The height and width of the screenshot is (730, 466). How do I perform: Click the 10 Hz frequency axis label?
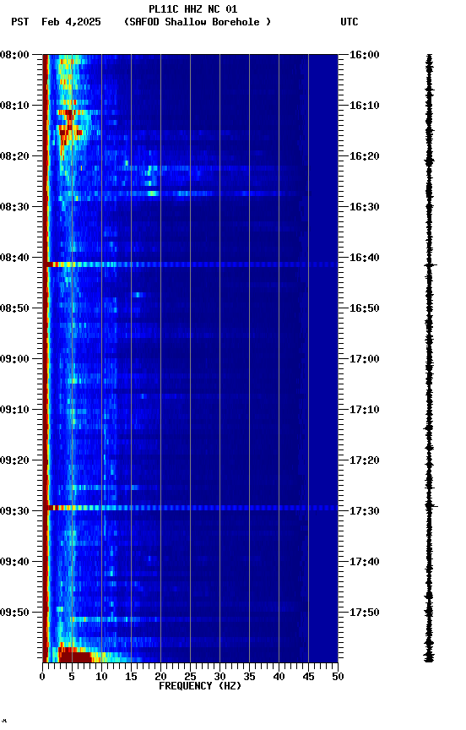coord(101,677)
